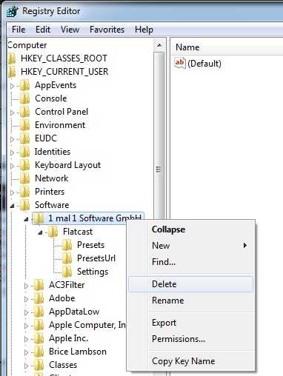Click the HKEY_CURRENT_USER folder icon
Viewport: 283px width, 376px height.
click(x=12, y=72)
